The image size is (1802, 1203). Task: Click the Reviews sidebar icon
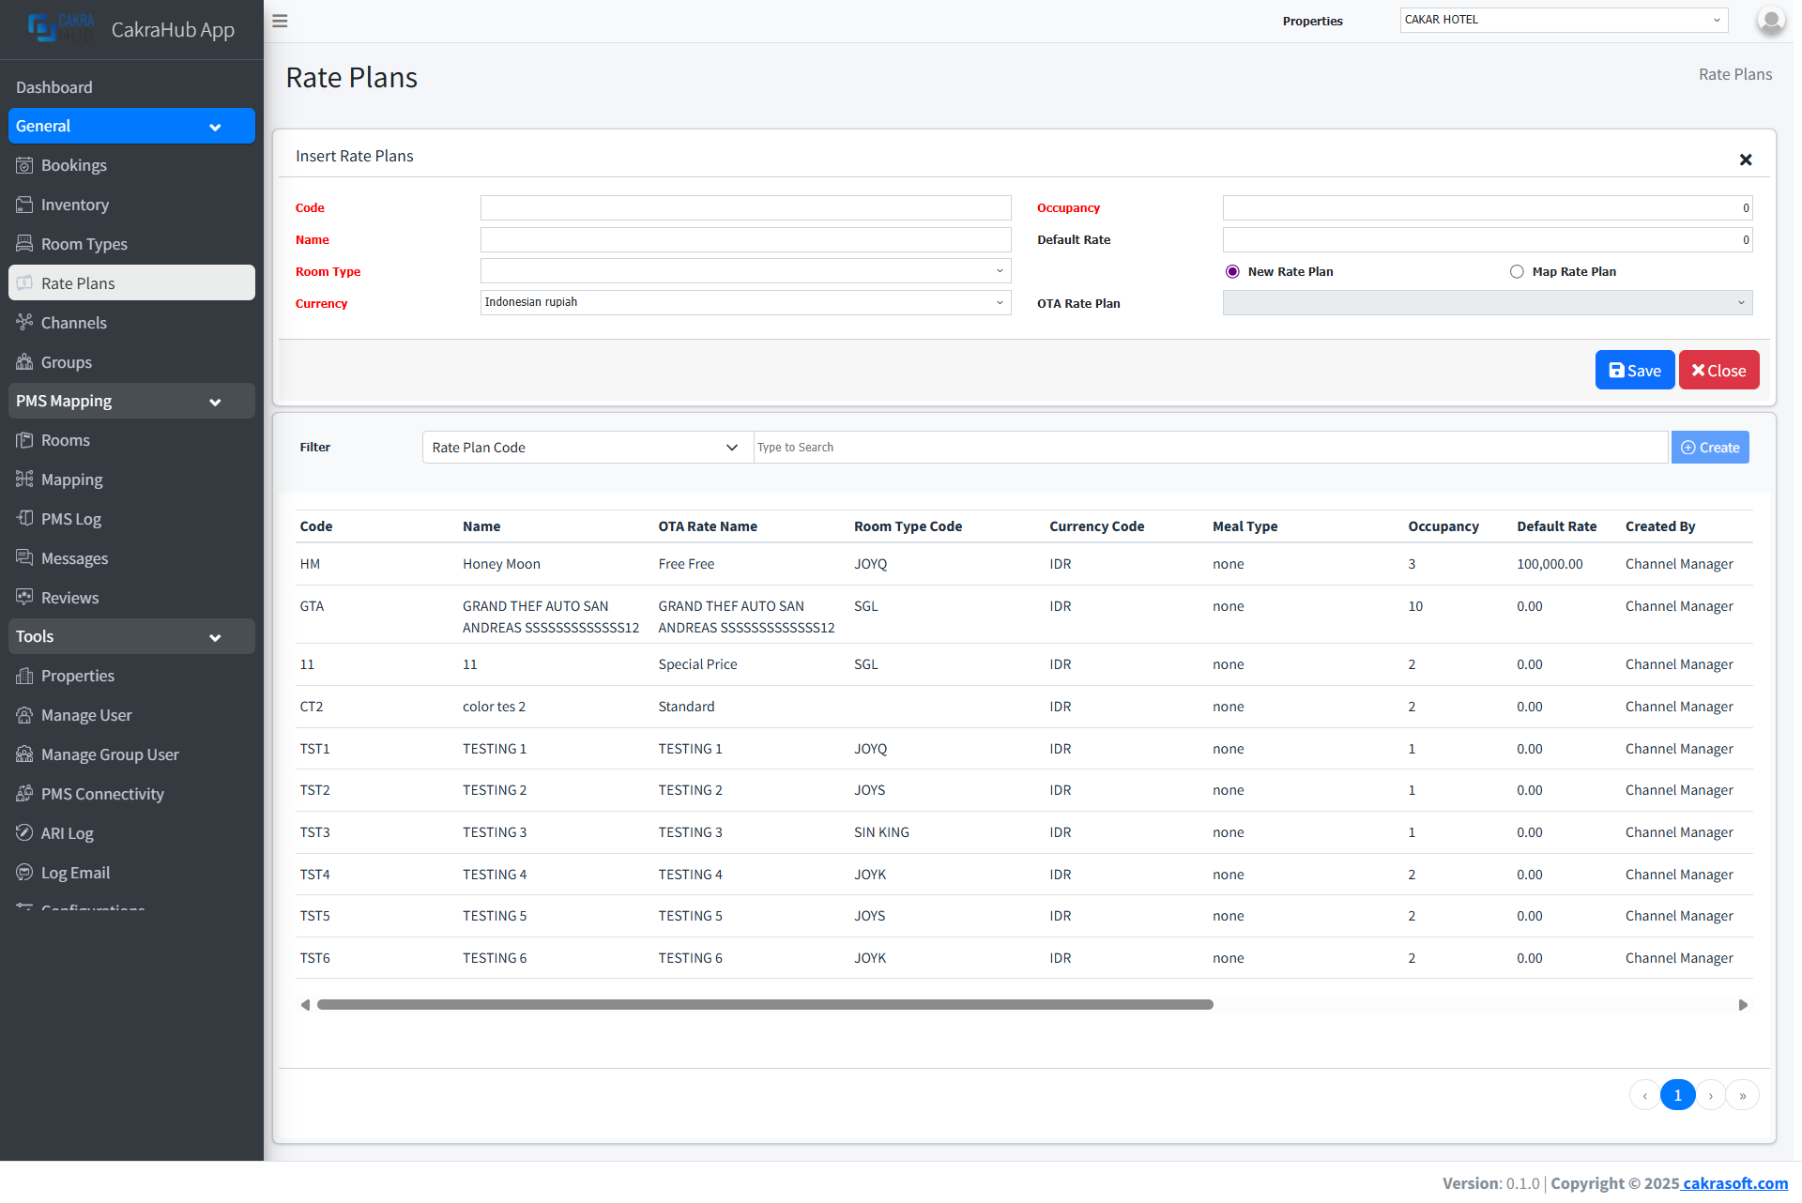point(24,598)
